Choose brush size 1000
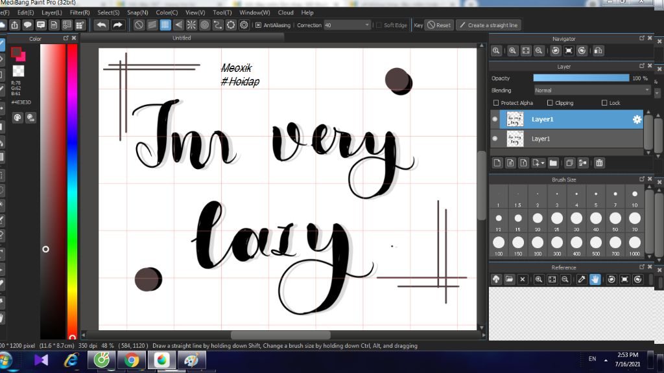The image size is (664, 373). tap(634, 245)
